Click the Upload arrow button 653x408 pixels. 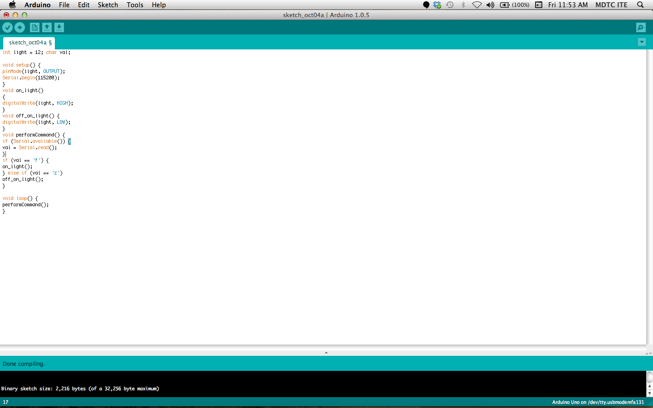tap(19, 28)
